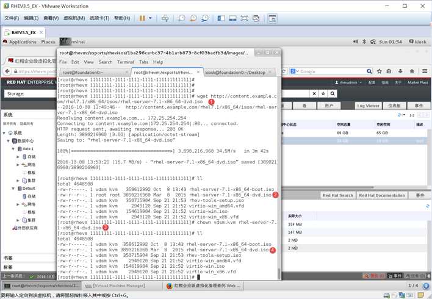Click the console view icon in VMware toolbar
The image size is (432, 299).
coord(272,18)
